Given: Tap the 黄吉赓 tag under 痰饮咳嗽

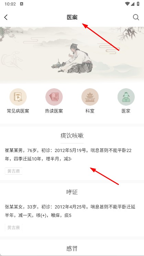Looking at the screenshot, I should (x=13, y=171).
